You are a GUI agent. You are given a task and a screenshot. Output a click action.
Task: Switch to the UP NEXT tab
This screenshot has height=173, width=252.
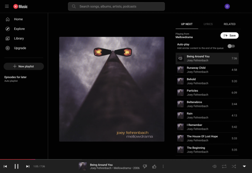coord(187,24)
